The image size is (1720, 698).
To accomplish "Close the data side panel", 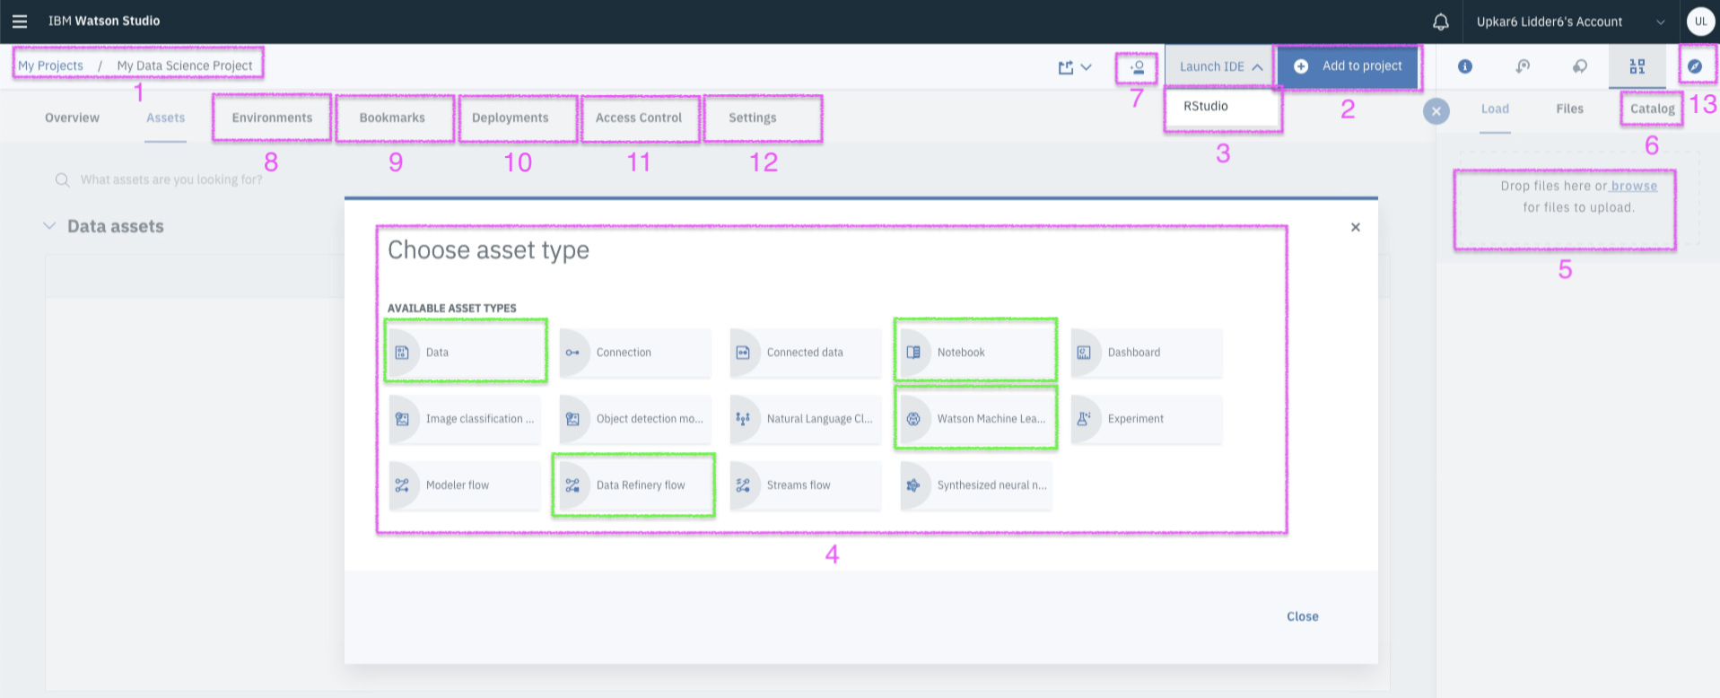I will 1436,111.
